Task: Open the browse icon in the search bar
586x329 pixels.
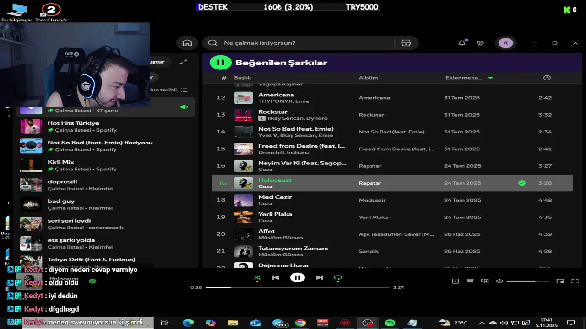Action: click(406, 43)
